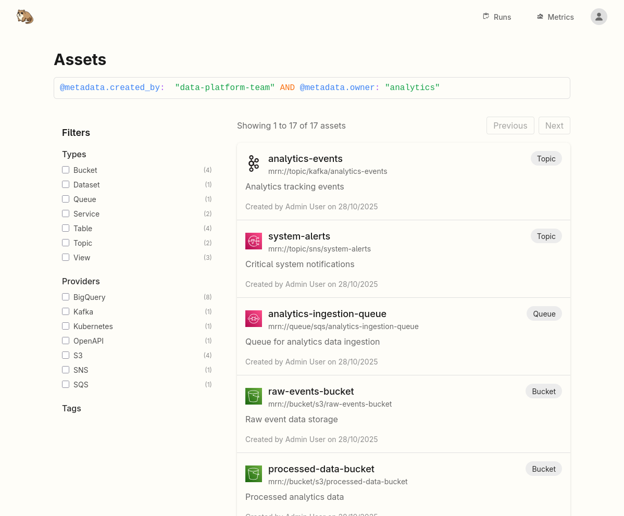
Task: Click the SQS icon beside analytics-ingestion-queue
Action: [254, 319]
